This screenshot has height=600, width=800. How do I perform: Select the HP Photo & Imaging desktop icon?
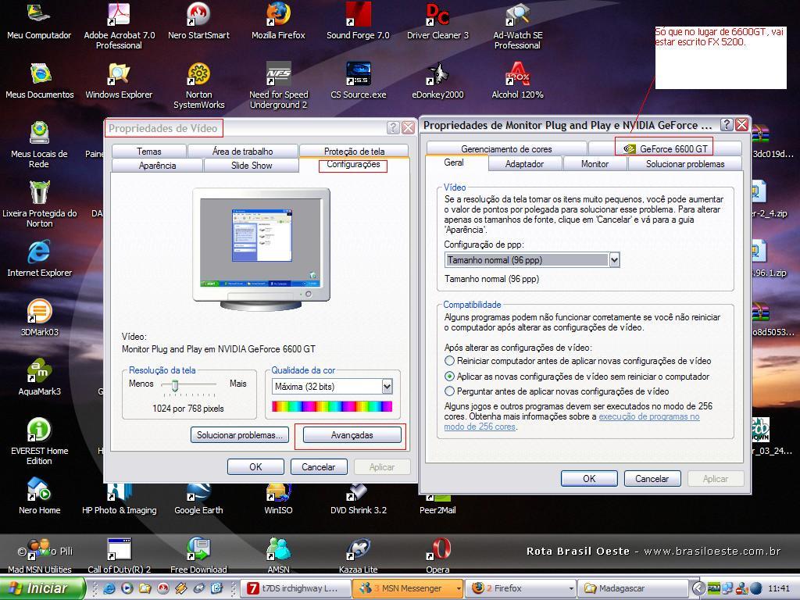click(x=119, y=500)
